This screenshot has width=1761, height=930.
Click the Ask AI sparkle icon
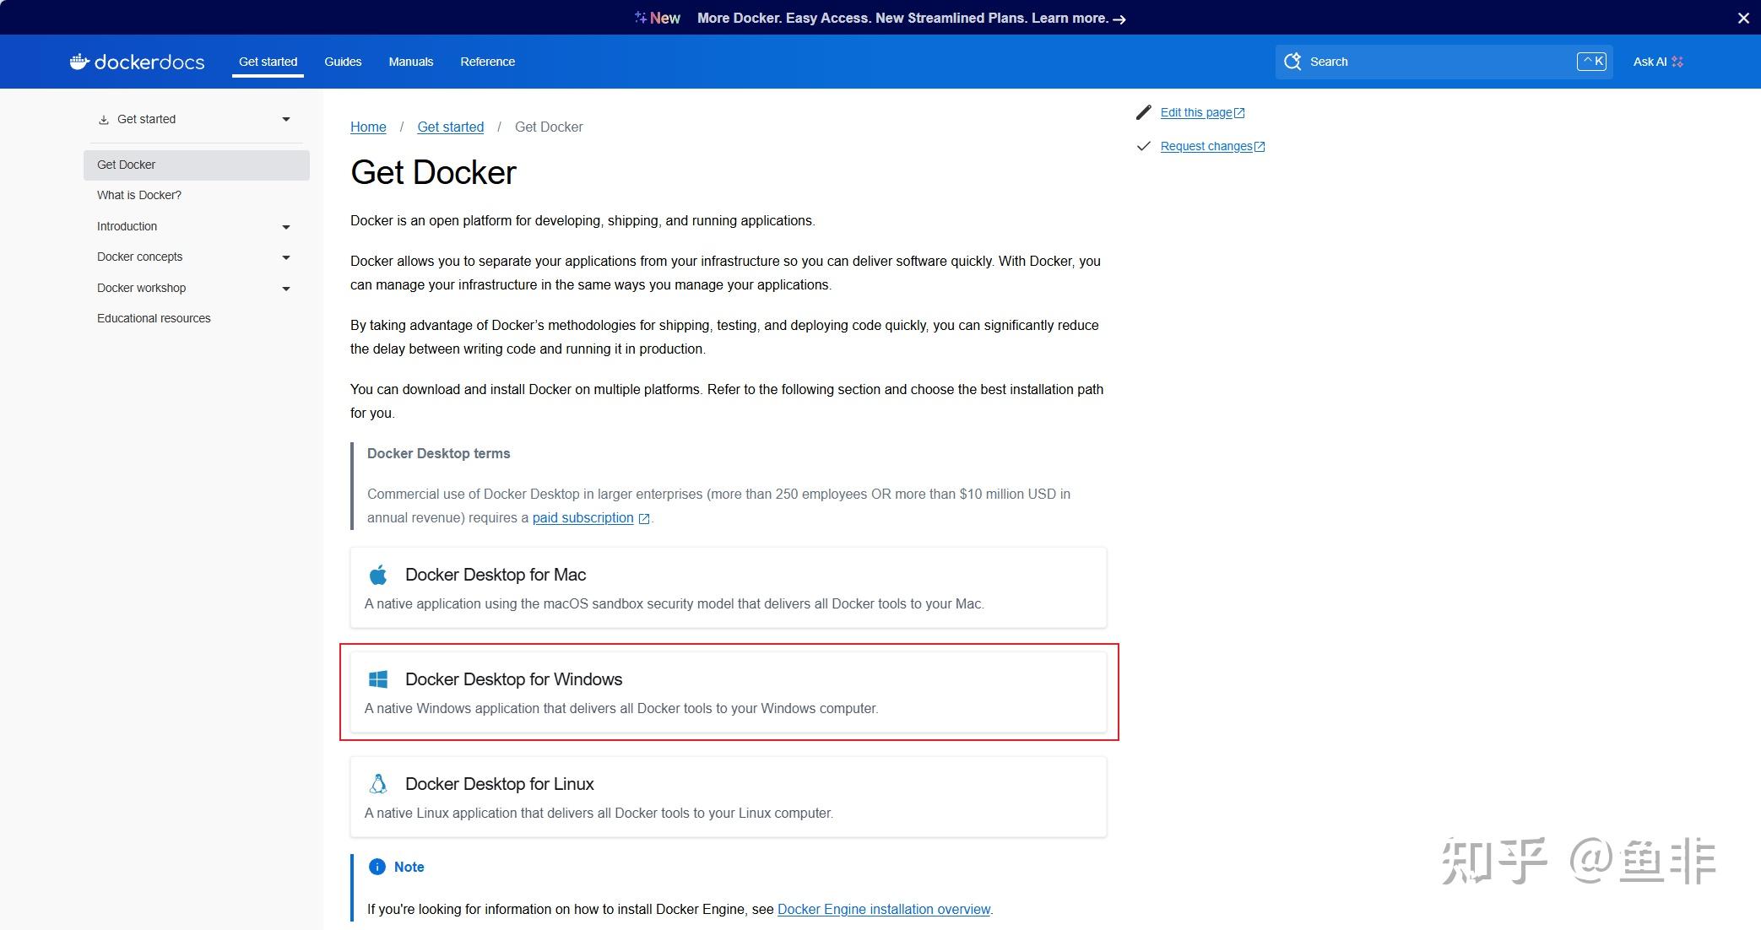point(1677,62)
